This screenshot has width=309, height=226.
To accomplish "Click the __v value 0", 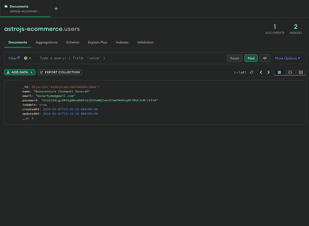I will (32, 118).
